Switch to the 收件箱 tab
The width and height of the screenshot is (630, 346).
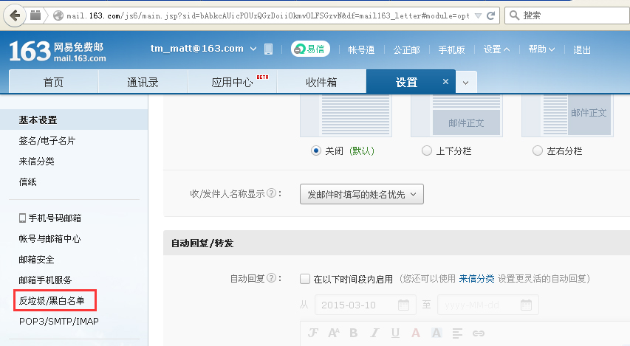tap(321, 83)
